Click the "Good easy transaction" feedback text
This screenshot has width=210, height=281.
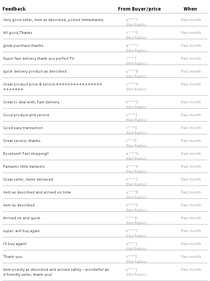point(23,128)
